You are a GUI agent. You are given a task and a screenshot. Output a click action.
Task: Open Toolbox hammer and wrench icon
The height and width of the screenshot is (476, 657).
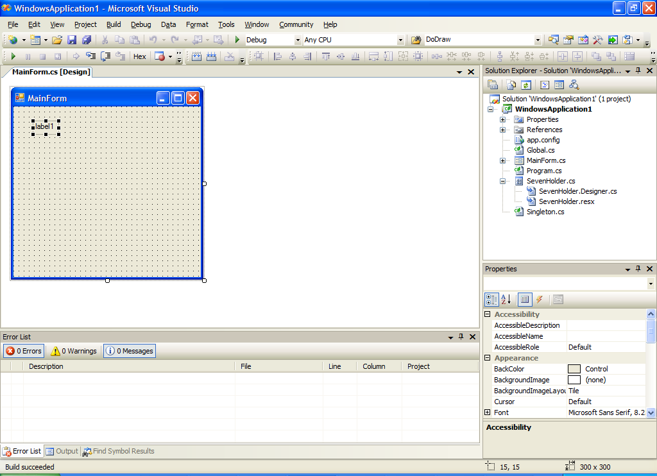[x=597, y=40]
